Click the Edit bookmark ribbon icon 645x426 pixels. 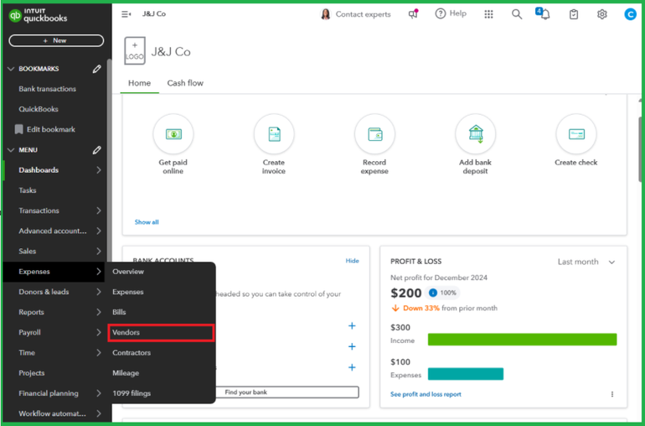tap(19, 129)
